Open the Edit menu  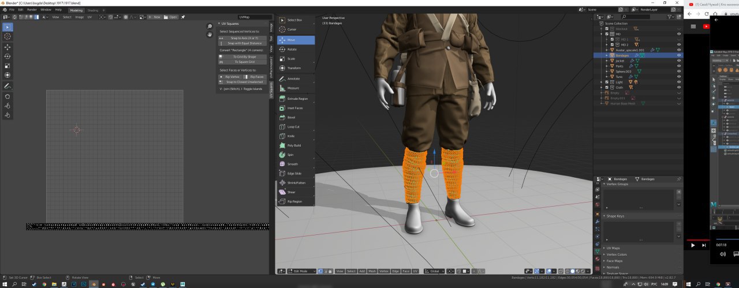point(21,10)
